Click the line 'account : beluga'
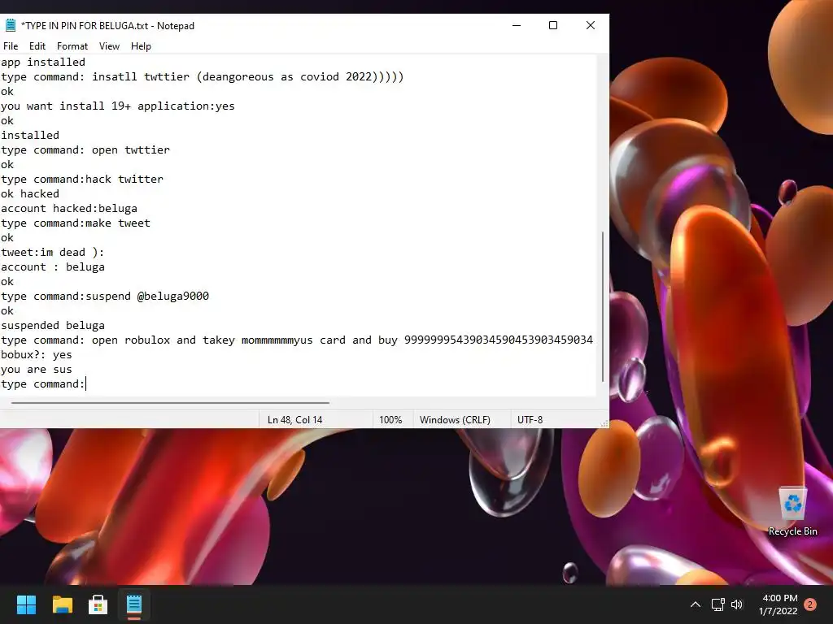833x624 pixels. pyautogui.click(x=53, y=266)
